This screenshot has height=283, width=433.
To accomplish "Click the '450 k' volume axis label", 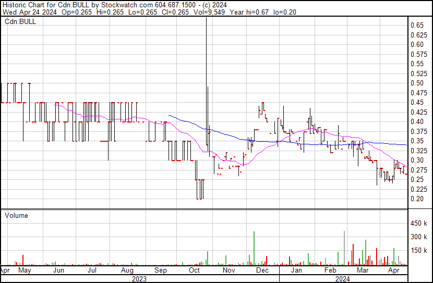I will point(419,224).
